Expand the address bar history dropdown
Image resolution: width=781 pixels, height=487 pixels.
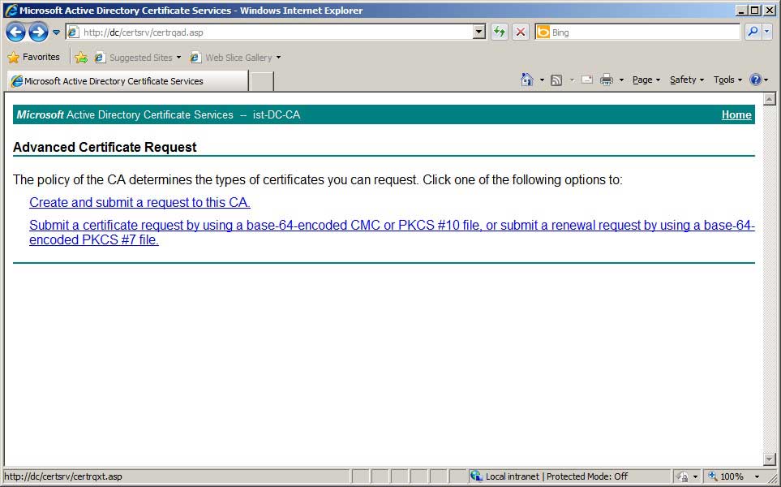(479, 32)
